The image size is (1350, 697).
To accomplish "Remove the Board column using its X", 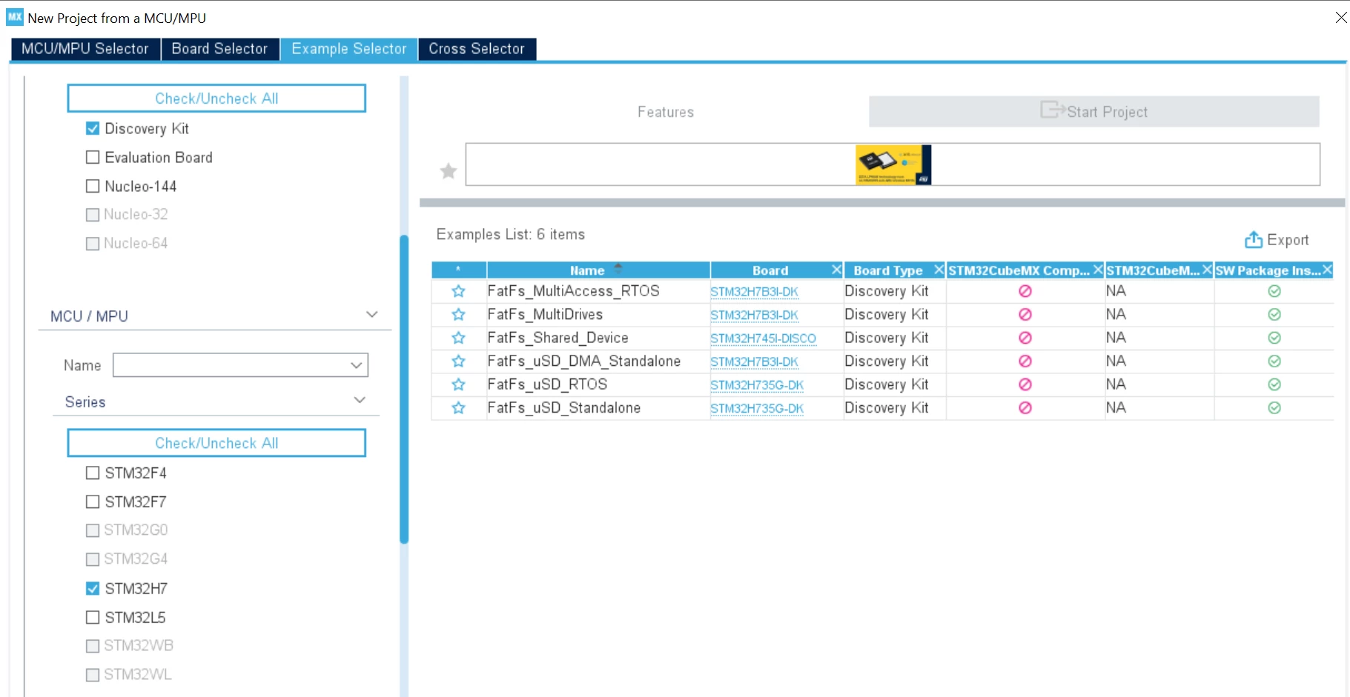I will (836, 270).
